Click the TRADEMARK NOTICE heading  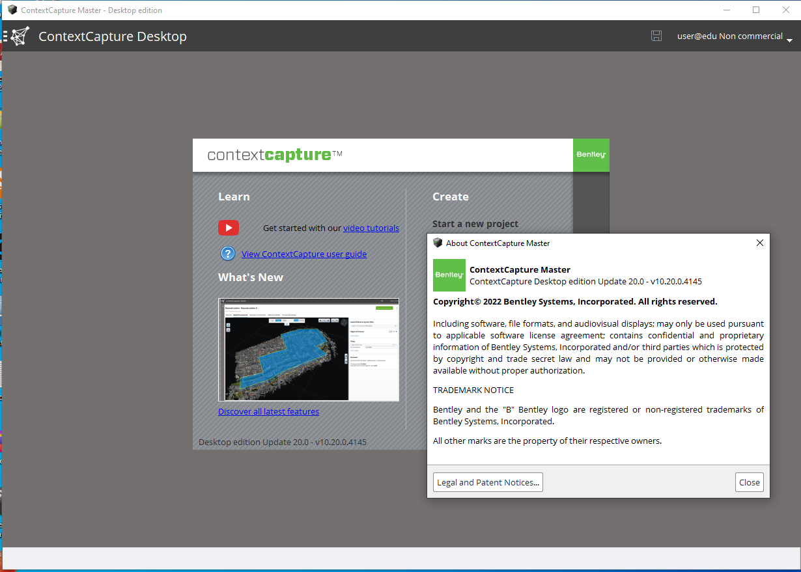473,390
